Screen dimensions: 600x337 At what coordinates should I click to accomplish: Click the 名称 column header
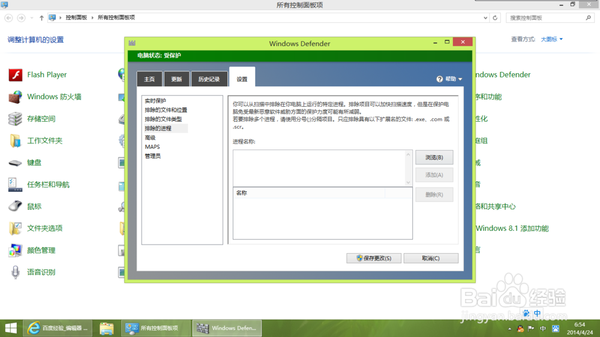(309, 193)
